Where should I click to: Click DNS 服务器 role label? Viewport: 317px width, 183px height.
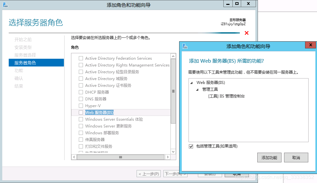(96, 99)
